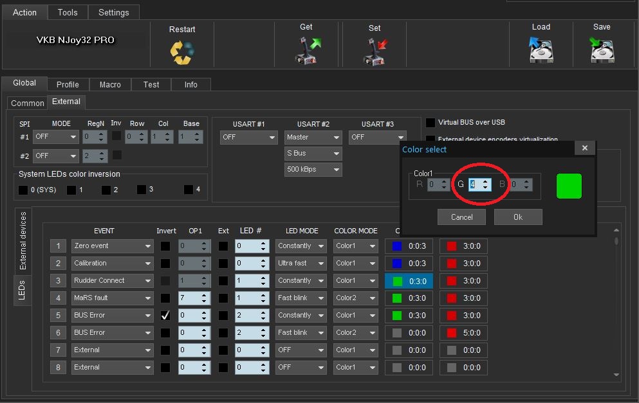Screen dimensions: 639x403
Task: Click the Save disk icon
Action: coord(602,49)
